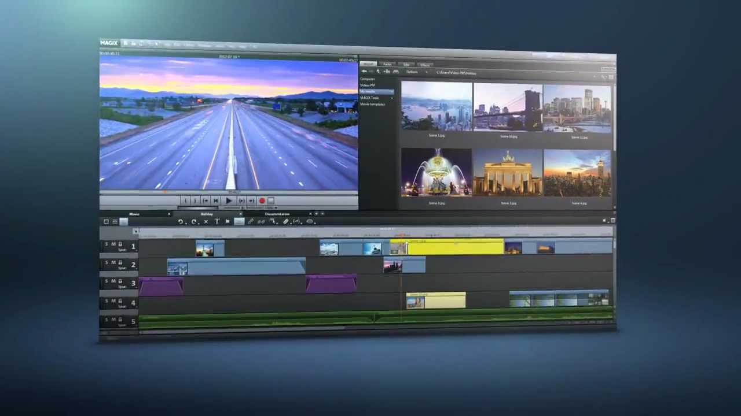Solo track 1 with S button

point(107,244)
